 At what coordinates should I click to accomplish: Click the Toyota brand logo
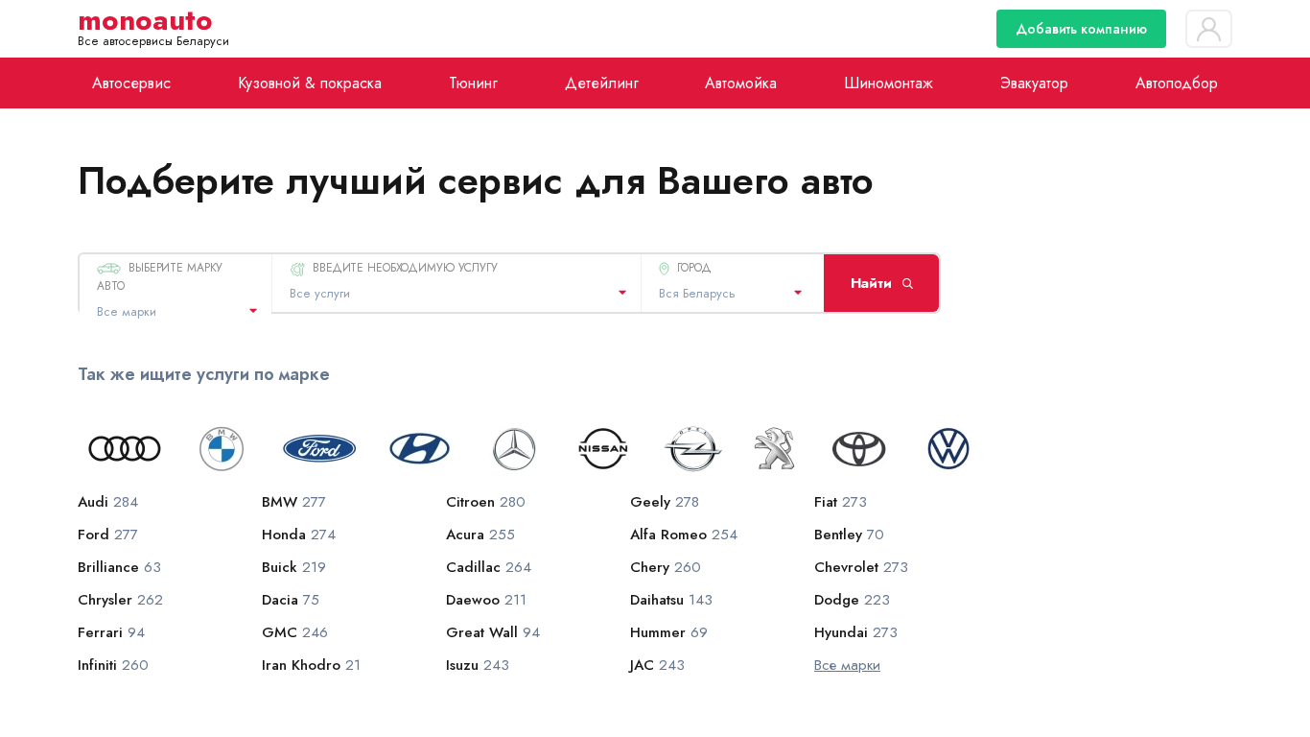pyautogui.click(x=858, y=449)
